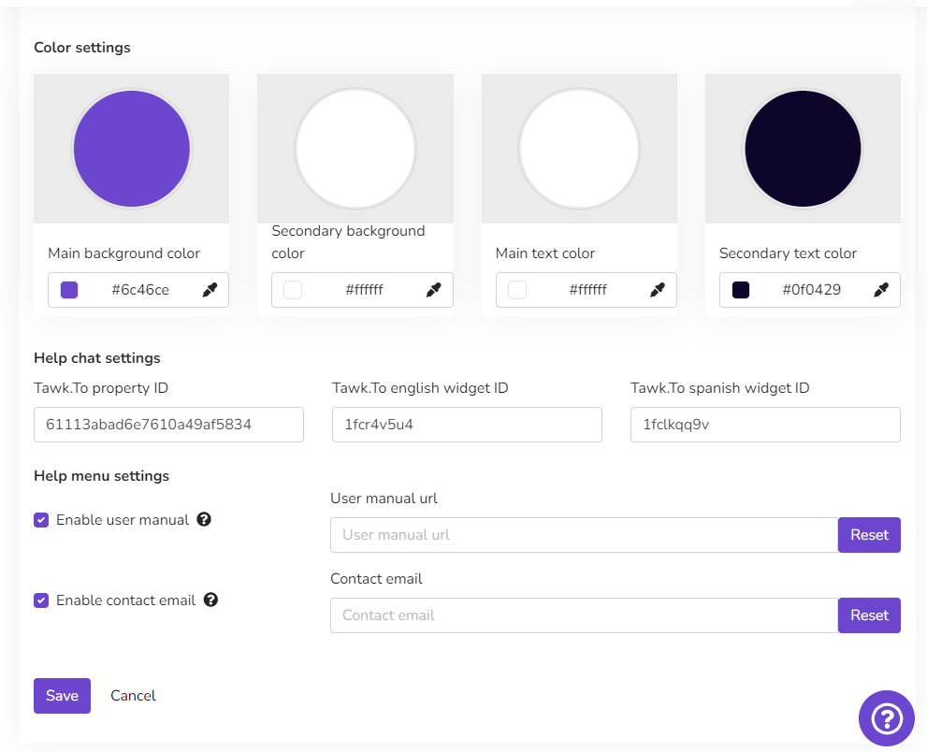Click into the User manual url input
927x752 pixels.
pos(584,535)
